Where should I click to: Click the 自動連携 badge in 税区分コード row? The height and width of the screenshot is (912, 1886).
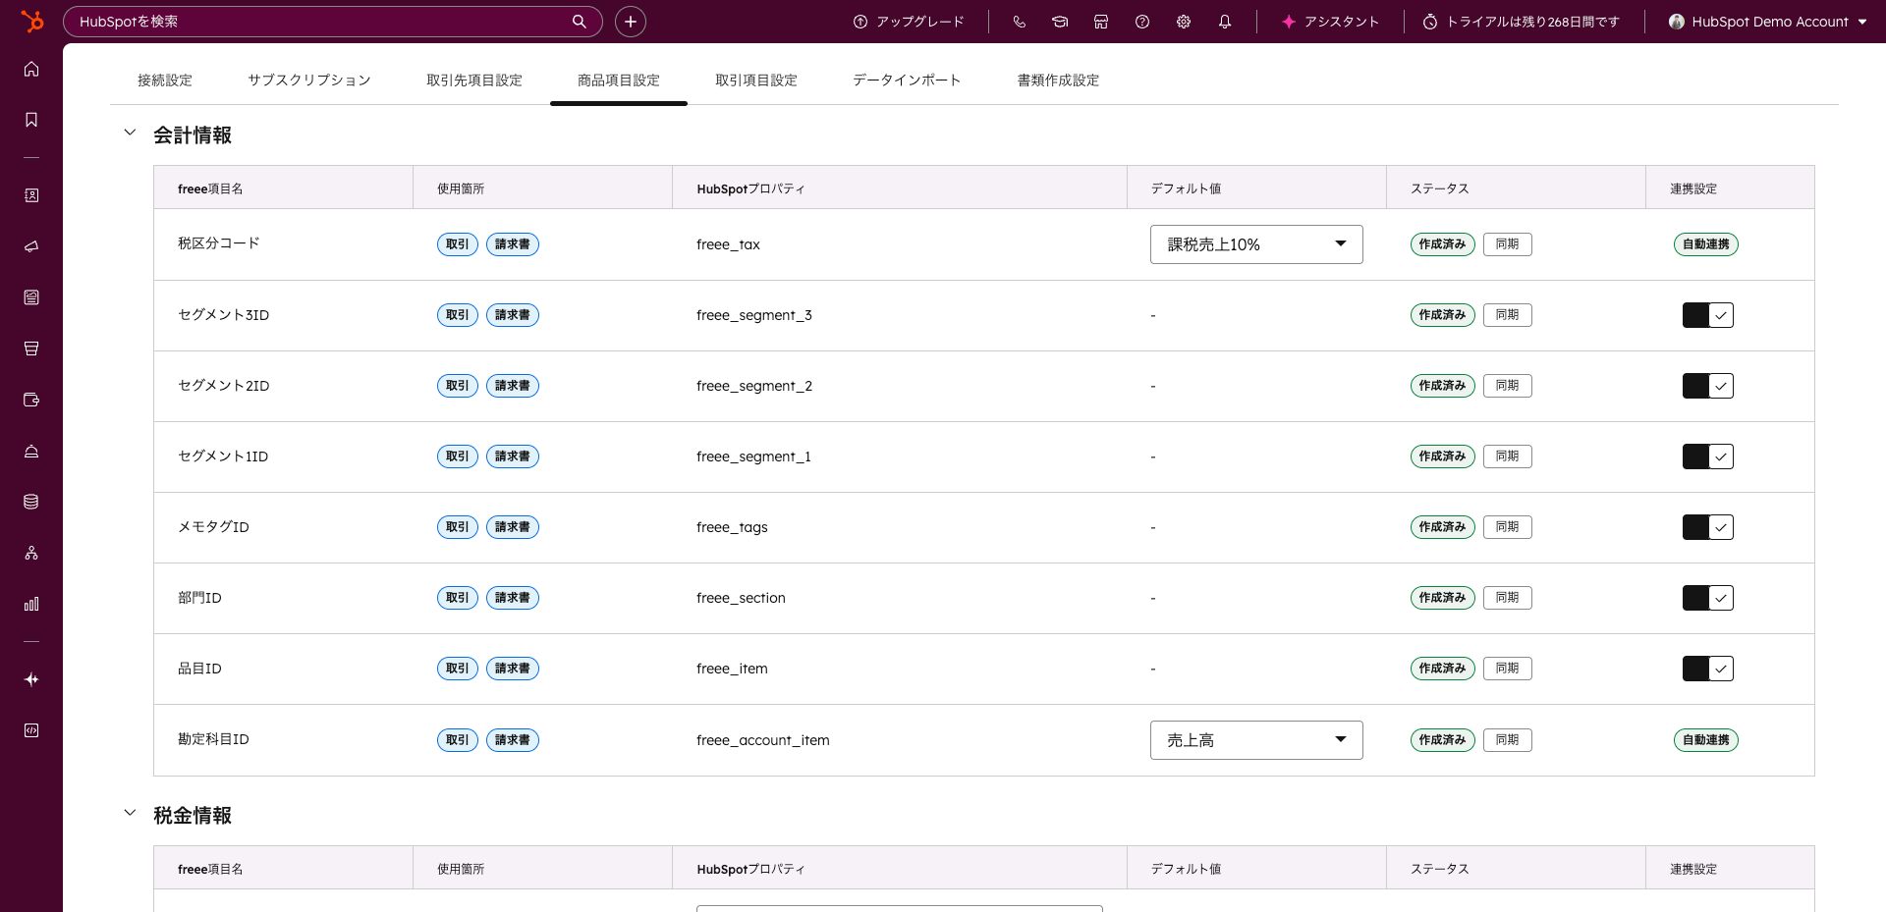point(1706,244)
